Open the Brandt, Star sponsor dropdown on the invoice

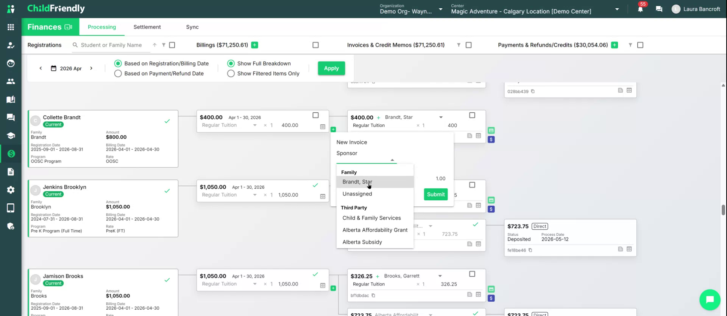(x=441, y=117)
